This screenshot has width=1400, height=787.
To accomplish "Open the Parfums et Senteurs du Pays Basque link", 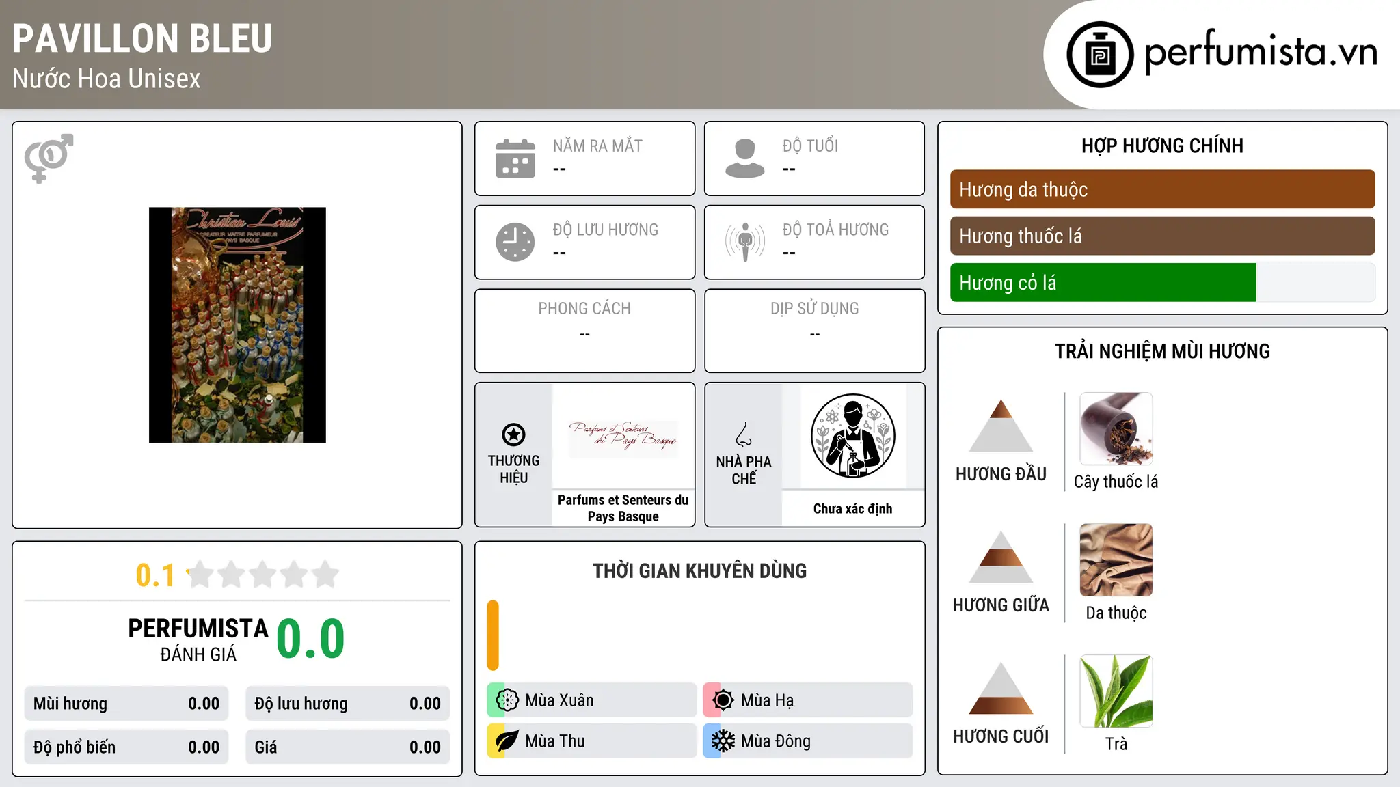I will click(623, 508).
